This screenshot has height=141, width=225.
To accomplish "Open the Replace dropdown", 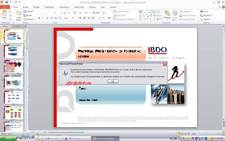I will tap(206, 15).
